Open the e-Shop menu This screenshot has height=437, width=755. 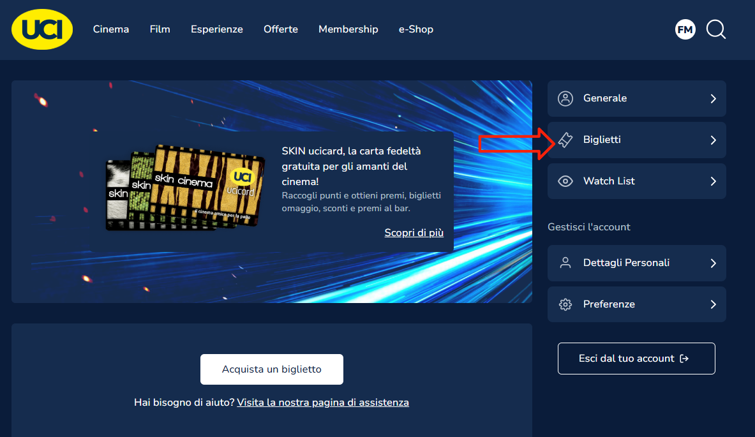click(x=416, y=29)
